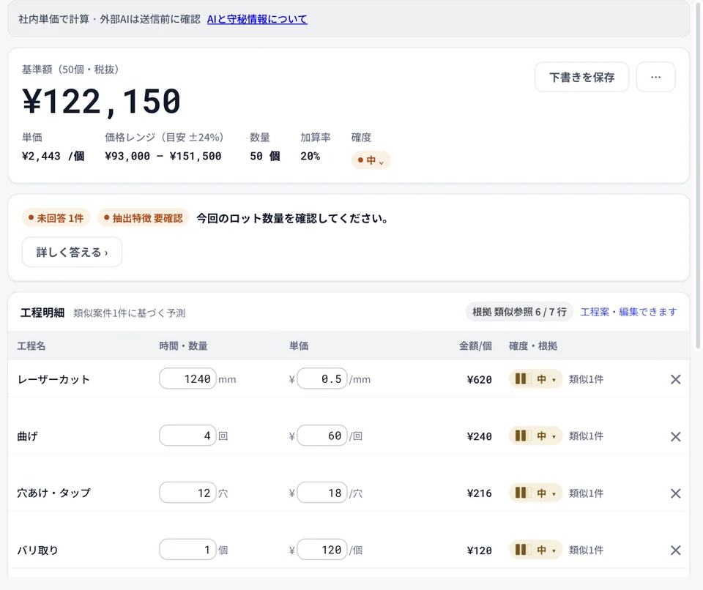The height and width of the screenshot is (590, 703).
Task: Open AIと守秘情報について link
Action: click(257, 19)
